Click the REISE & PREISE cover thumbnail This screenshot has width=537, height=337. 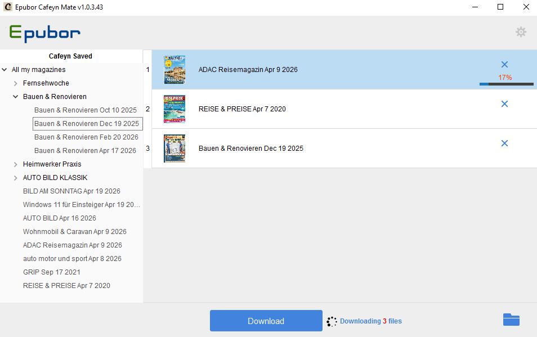coord(174,109)
